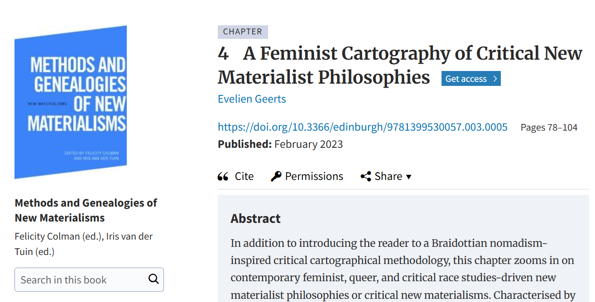Click the CHAPTER label badge

[x=243, y=32]
